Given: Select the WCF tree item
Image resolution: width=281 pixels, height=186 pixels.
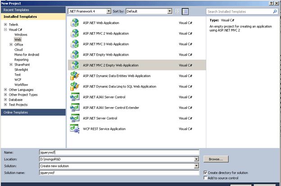Looking at the screenshot, I should (18, 79).
